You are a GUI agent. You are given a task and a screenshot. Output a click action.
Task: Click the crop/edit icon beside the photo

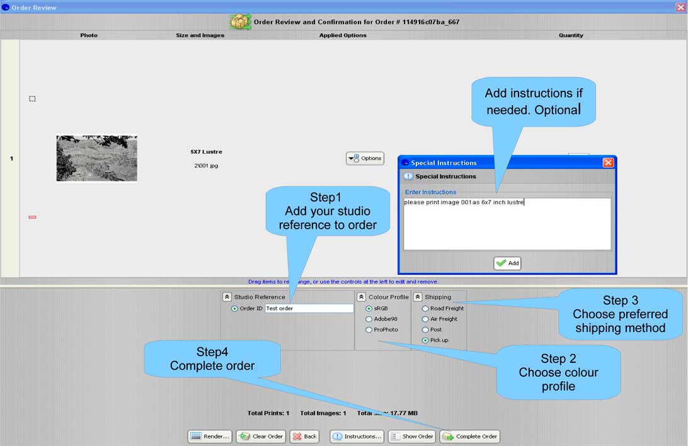click(x=32, y=99)
